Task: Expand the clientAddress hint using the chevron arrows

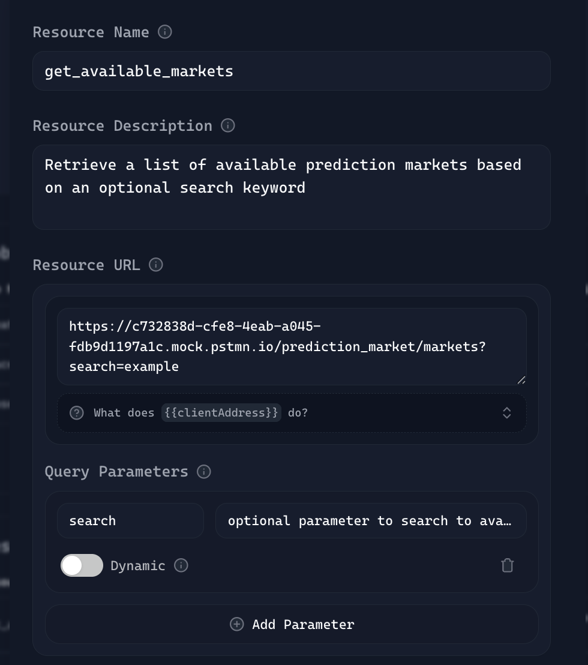Action: (x=506, y=413)
